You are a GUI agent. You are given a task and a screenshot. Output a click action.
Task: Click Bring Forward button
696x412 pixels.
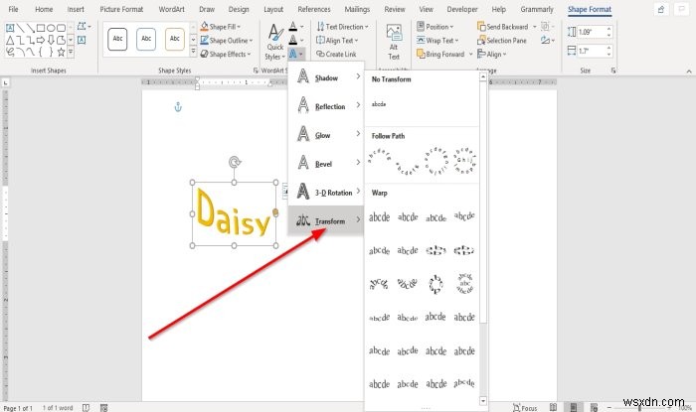point(440,54)
